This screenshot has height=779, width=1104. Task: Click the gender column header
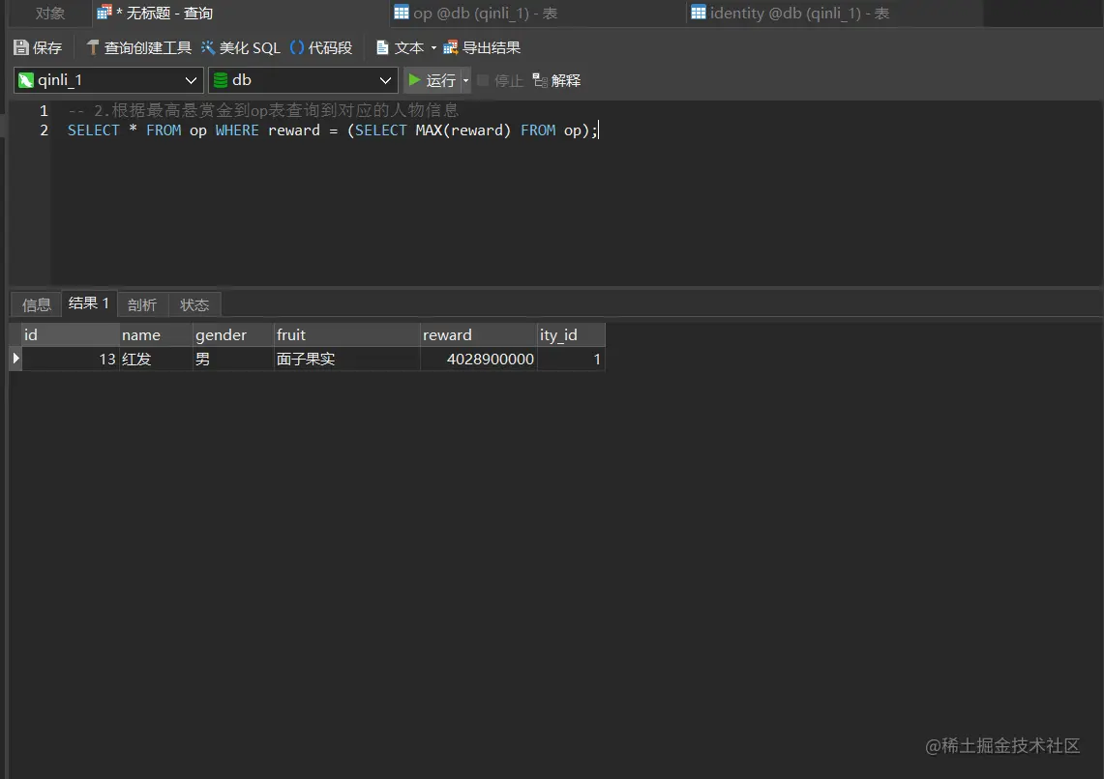click(233, 334)
